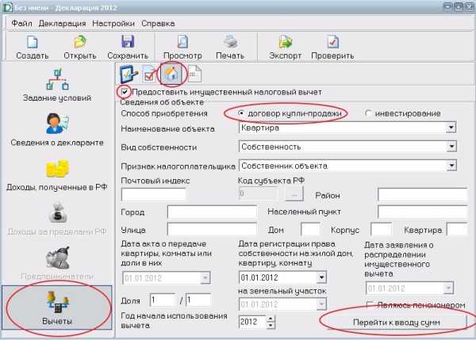Open the property registration date dropdown
Screen dimensions: 476x340
321,277
